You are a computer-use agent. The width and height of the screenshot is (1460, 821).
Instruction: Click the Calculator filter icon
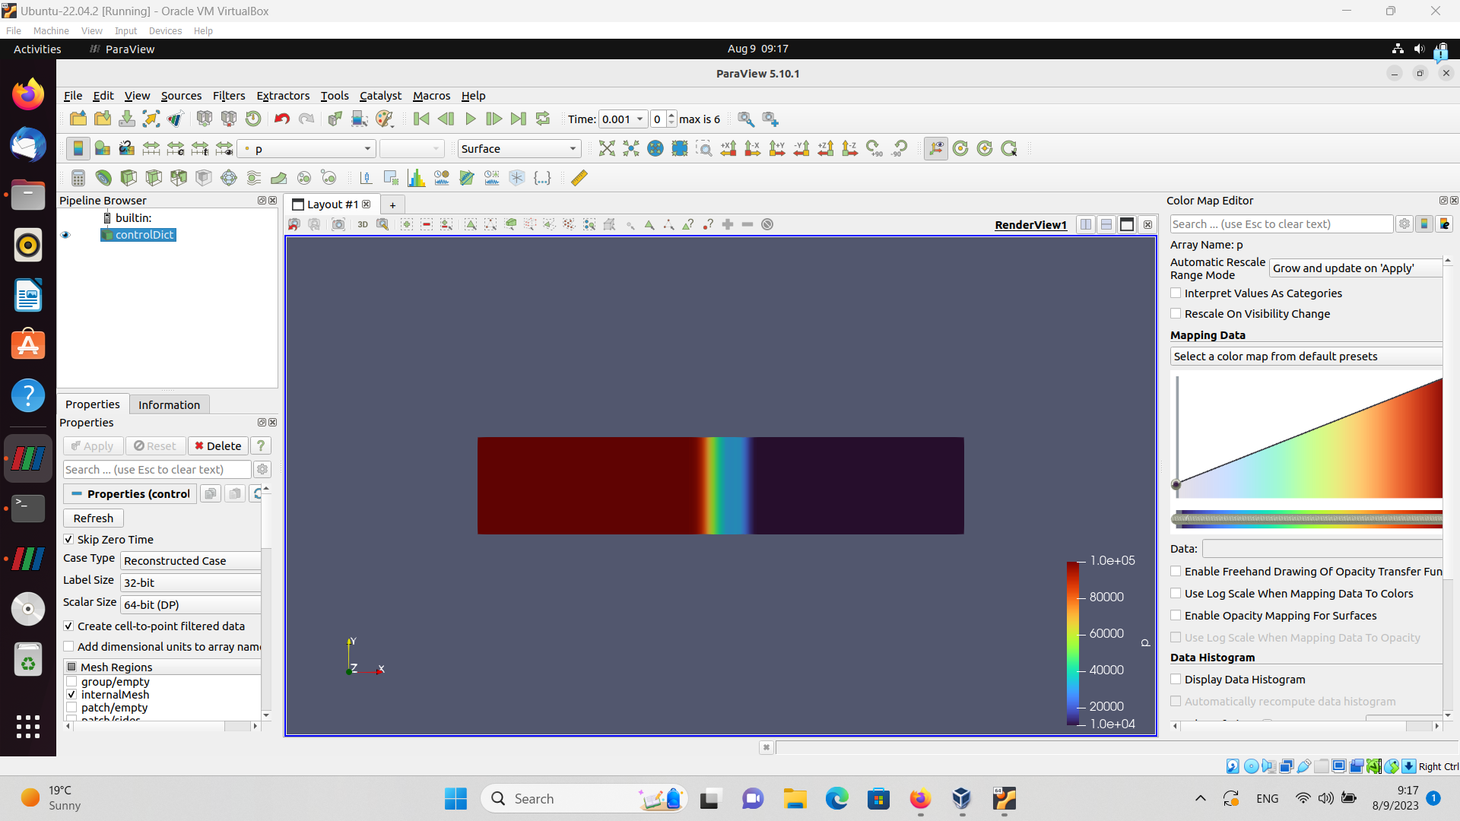[78, 178]
